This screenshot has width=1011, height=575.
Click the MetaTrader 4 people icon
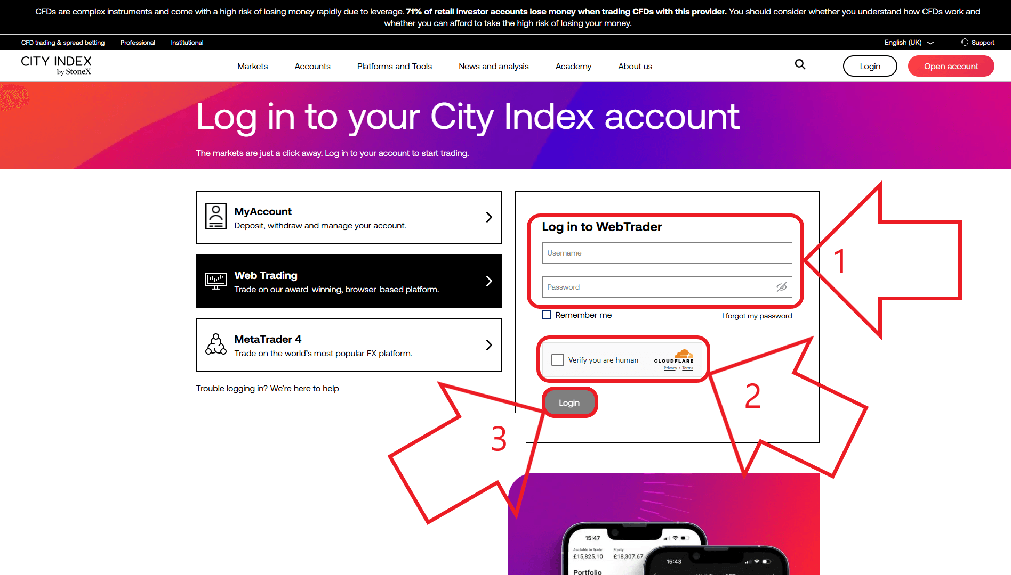216,344
